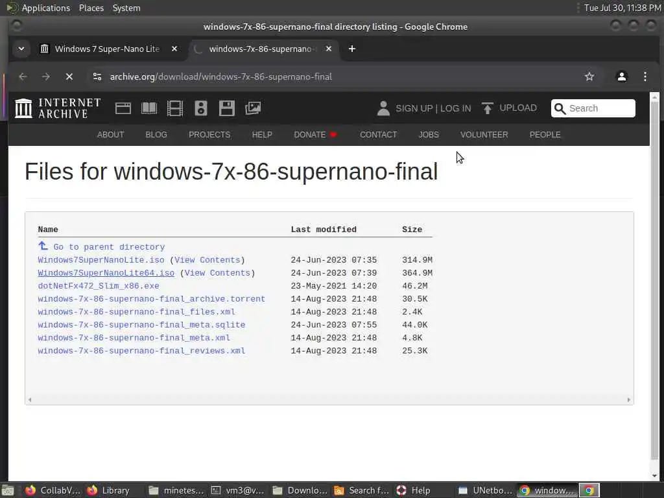The image size is (664, 498).
Task: Open the System menu
Action: pos(126,8)
